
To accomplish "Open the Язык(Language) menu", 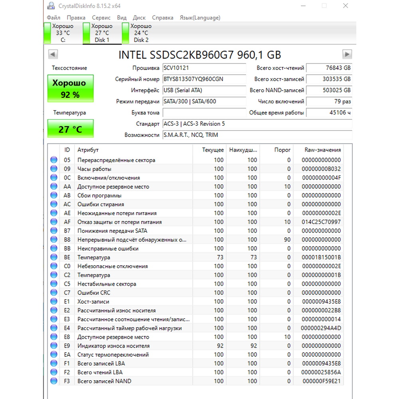I will 200,18.
